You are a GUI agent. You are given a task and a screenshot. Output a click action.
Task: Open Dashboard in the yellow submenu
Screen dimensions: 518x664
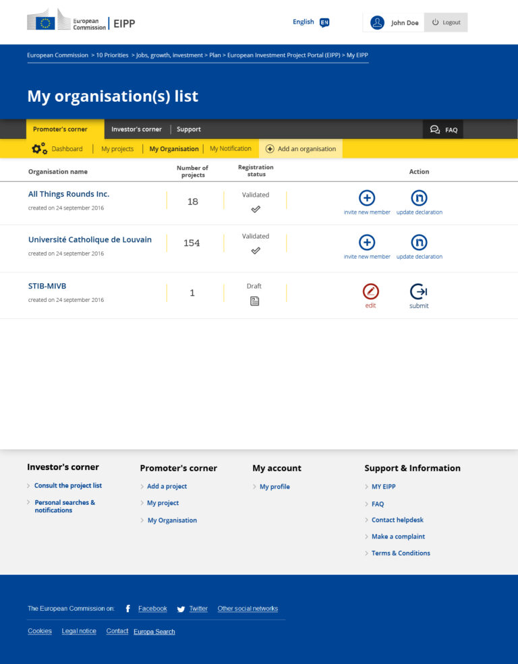[x=67, y=148]
